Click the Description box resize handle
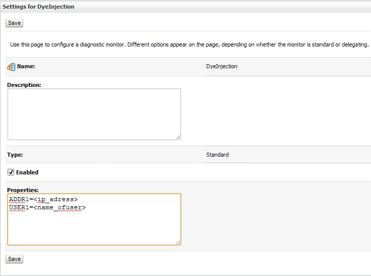This screenshot has height=276, width=371. [x=178, y=137]
